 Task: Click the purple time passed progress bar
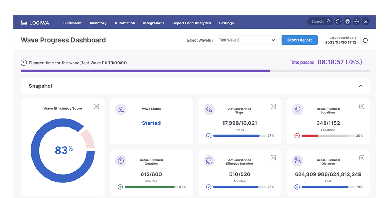point(145,71)
